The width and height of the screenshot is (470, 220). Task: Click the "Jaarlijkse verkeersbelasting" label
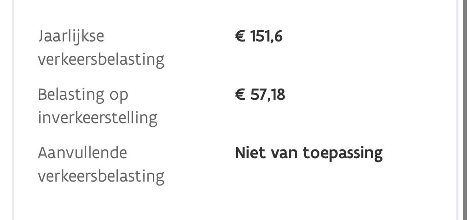pyautogui.click(x=101, y=48)
